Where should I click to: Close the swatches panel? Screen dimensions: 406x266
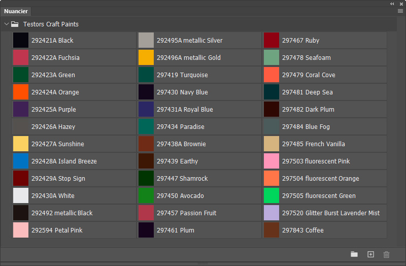click(x=401, y=4)
